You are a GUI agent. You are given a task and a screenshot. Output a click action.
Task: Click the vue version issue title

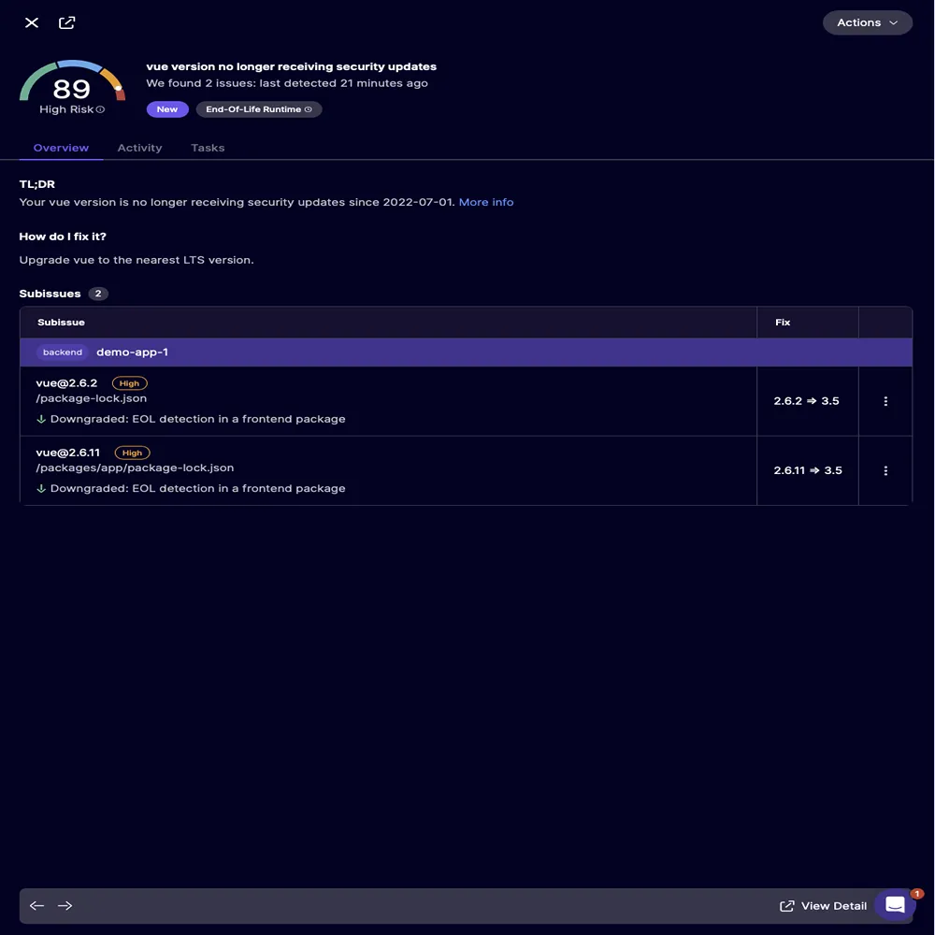291,66
